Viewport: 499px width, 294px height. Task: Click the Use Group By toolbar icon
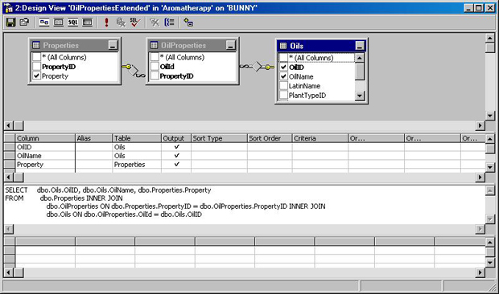[x=169, y=22]
